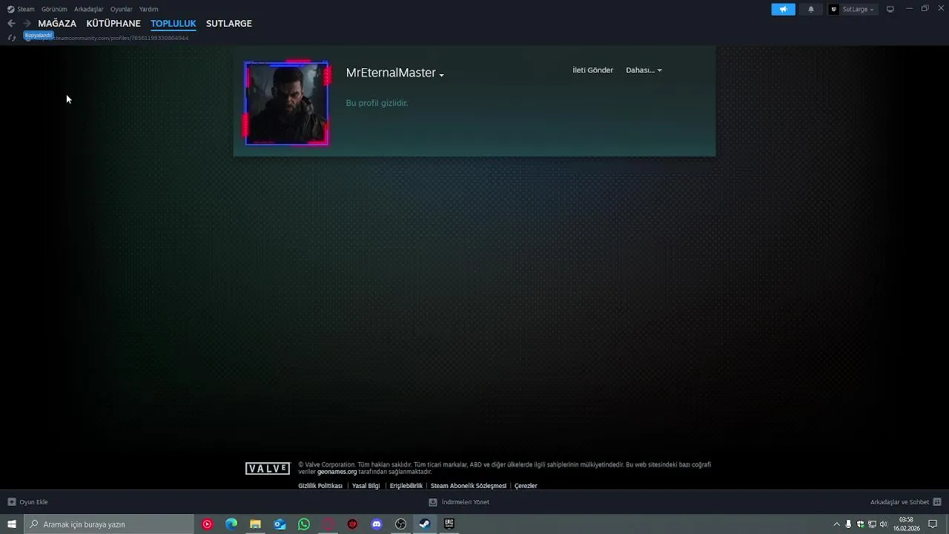949x534 pixels.
Task: Open the Steam menu in the top bar
Action: click(21, 9)
